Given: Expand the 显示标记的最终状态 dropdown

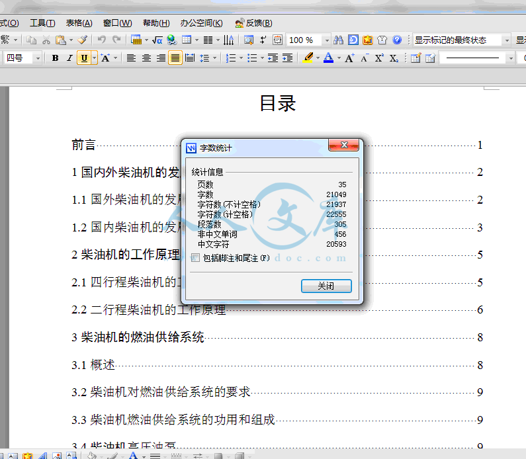Looking at the screenshot, I should point(507,40).
